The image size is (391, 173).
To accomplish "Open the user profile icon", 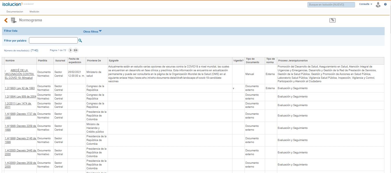I will click(378, 5).
